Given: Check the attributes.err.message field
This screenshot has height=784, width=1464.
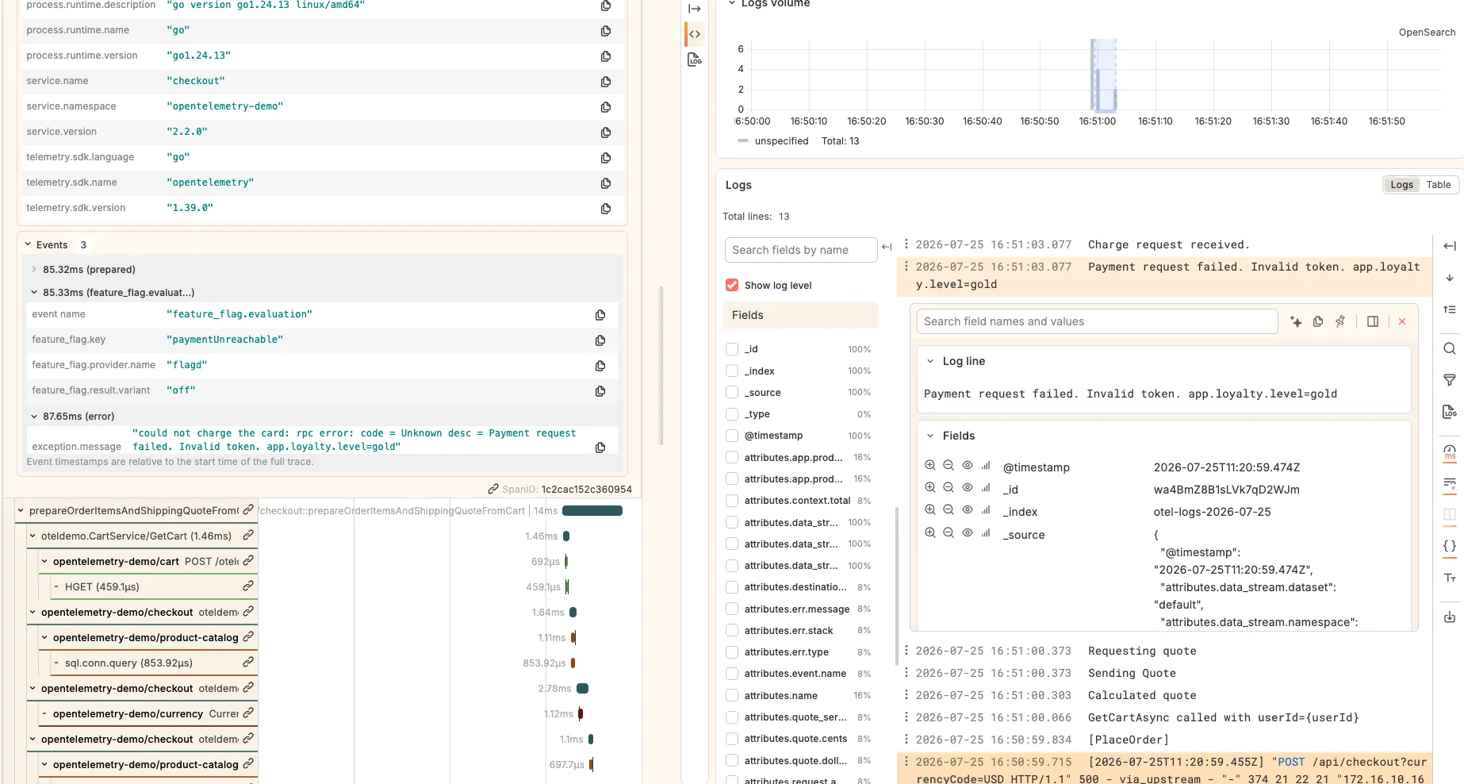Looking at the screenshot, I should click(732, 609).
